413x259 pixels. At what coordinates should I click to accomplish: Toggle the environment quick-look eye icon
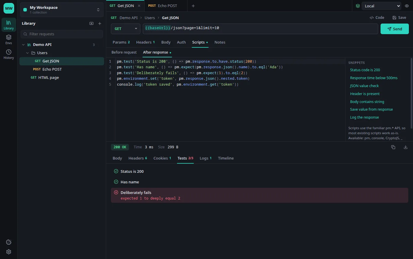coord(407,6)
